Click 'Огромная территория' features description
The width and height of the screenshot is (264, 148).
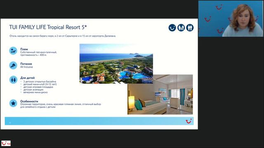[61, 106]
